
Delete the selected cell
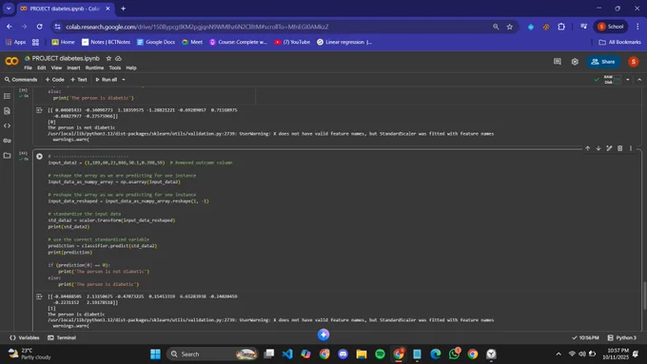[619, 148]
